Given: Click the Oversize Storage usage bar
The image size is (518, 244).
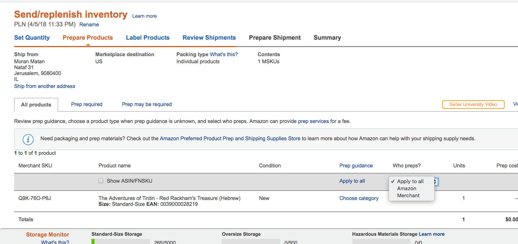Looking at the screenshot, I should click(x=251, y=241).
